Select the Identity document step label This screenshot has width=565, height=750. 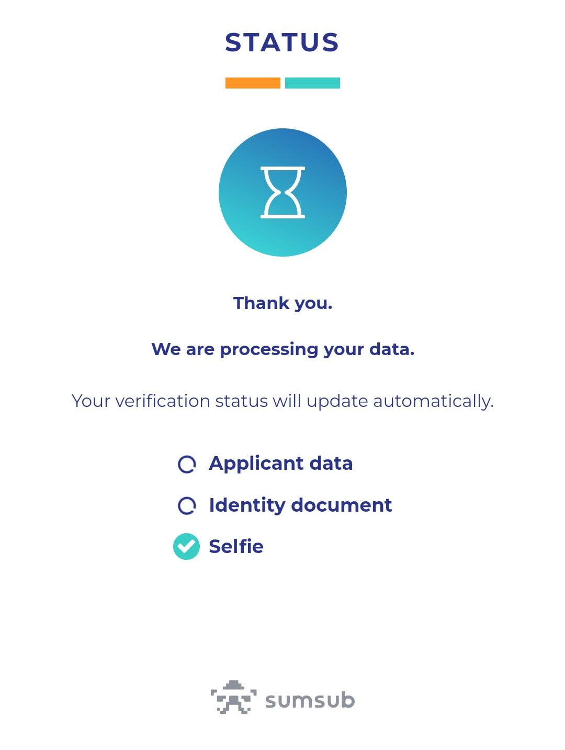click(x=300, y=505)
